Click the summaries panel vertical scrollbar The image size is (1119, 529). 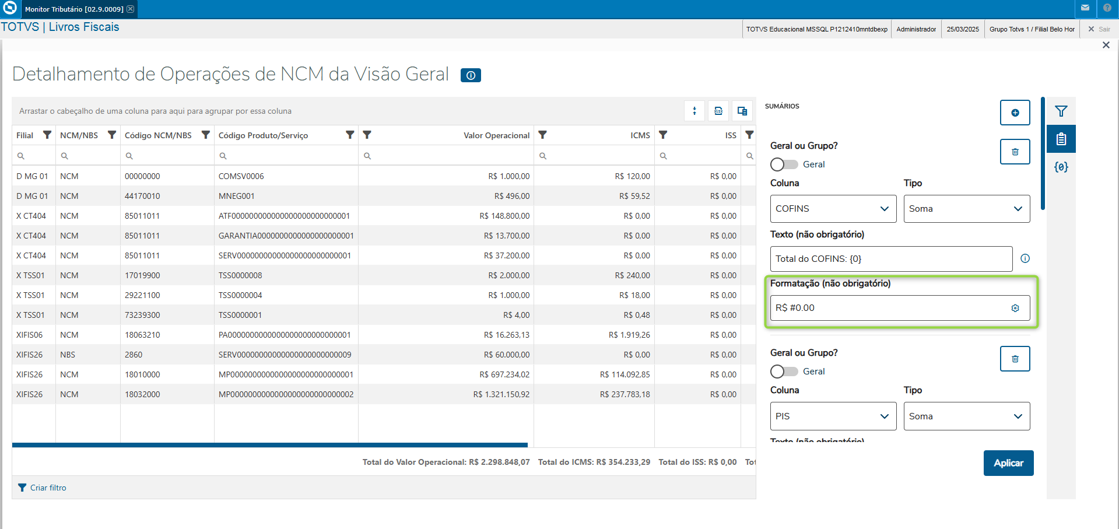point(1043,153)
